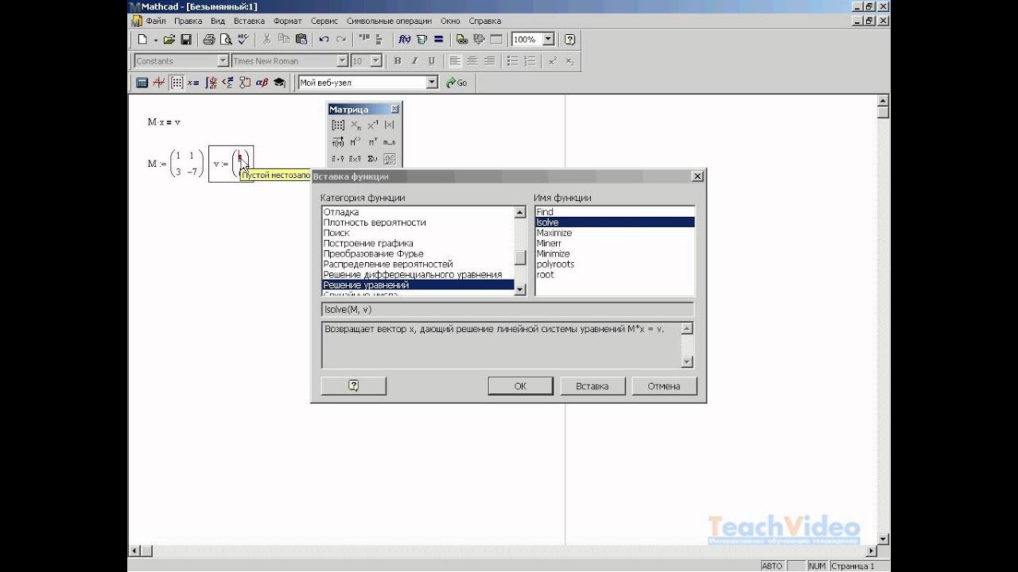1018x572 pixels.
Task: Toggle left text alignment
Action: pos(455,60)
